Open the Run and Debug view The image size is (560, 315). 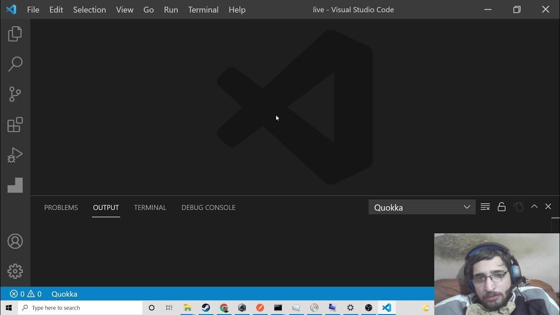(x=15, y=155)
